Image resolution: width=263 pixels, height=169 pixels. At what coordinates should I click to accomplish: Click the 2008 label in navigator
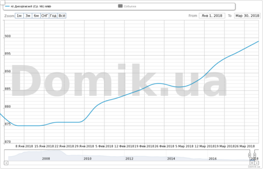46,159
